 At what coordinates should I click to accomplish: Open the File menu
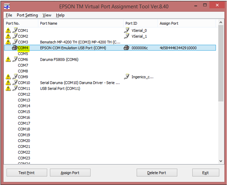pyautogui.click(x=9, y=15)
